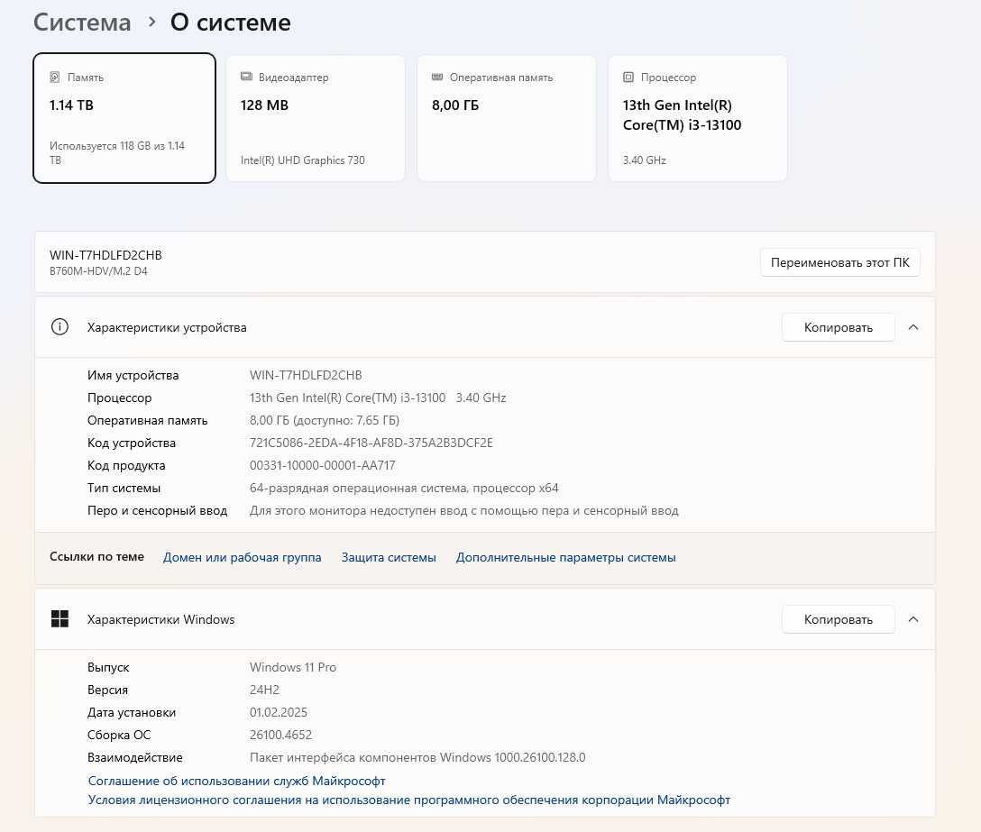Viewport: 981px width, 832px height.
Task: Collapse the Характеристики Windows section
Action: pos(913,619)
